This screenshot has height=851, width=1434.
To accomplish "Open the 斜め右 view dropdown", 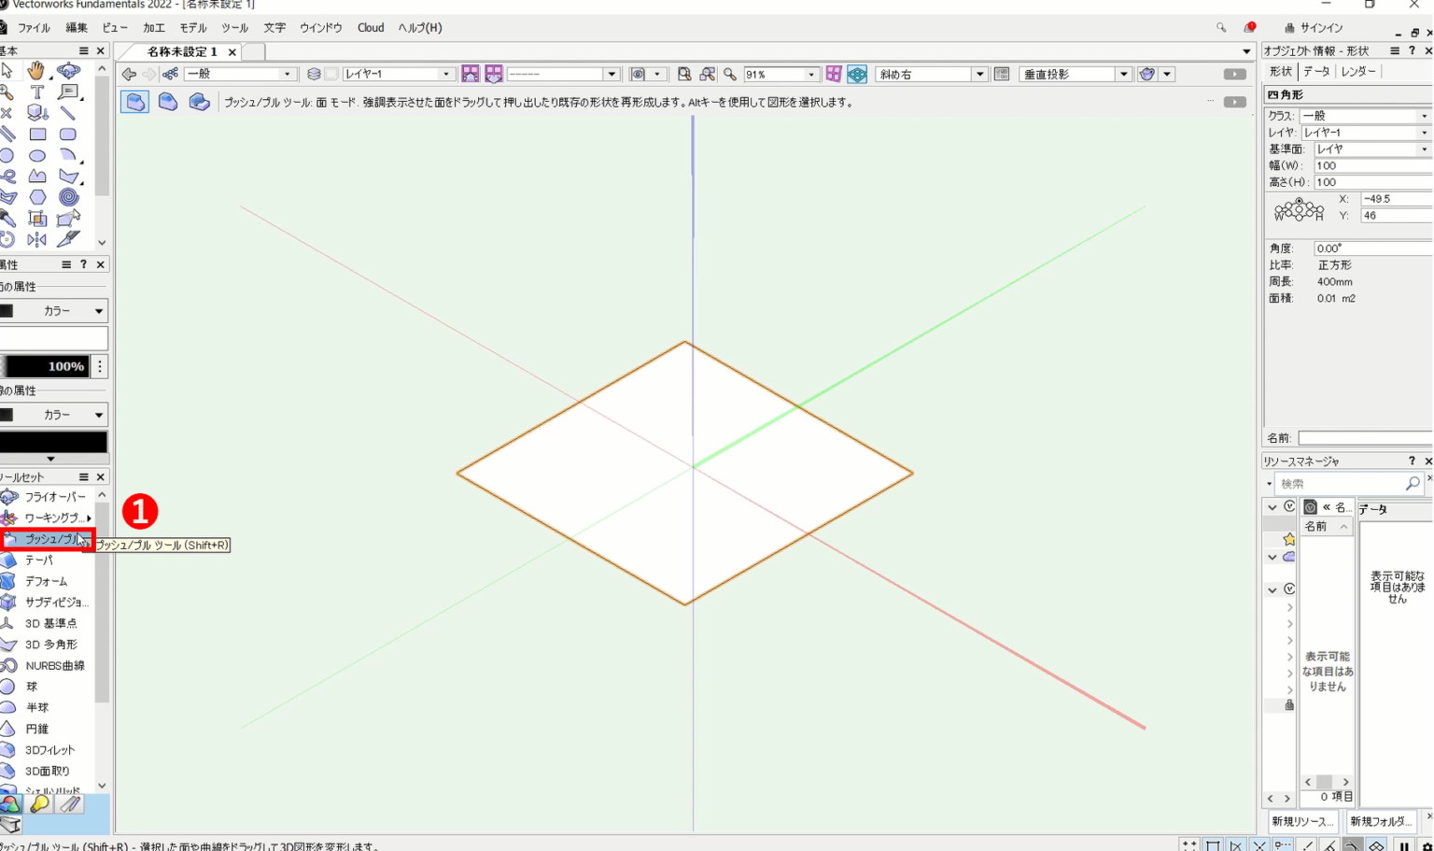I will [x=979, y=74].
